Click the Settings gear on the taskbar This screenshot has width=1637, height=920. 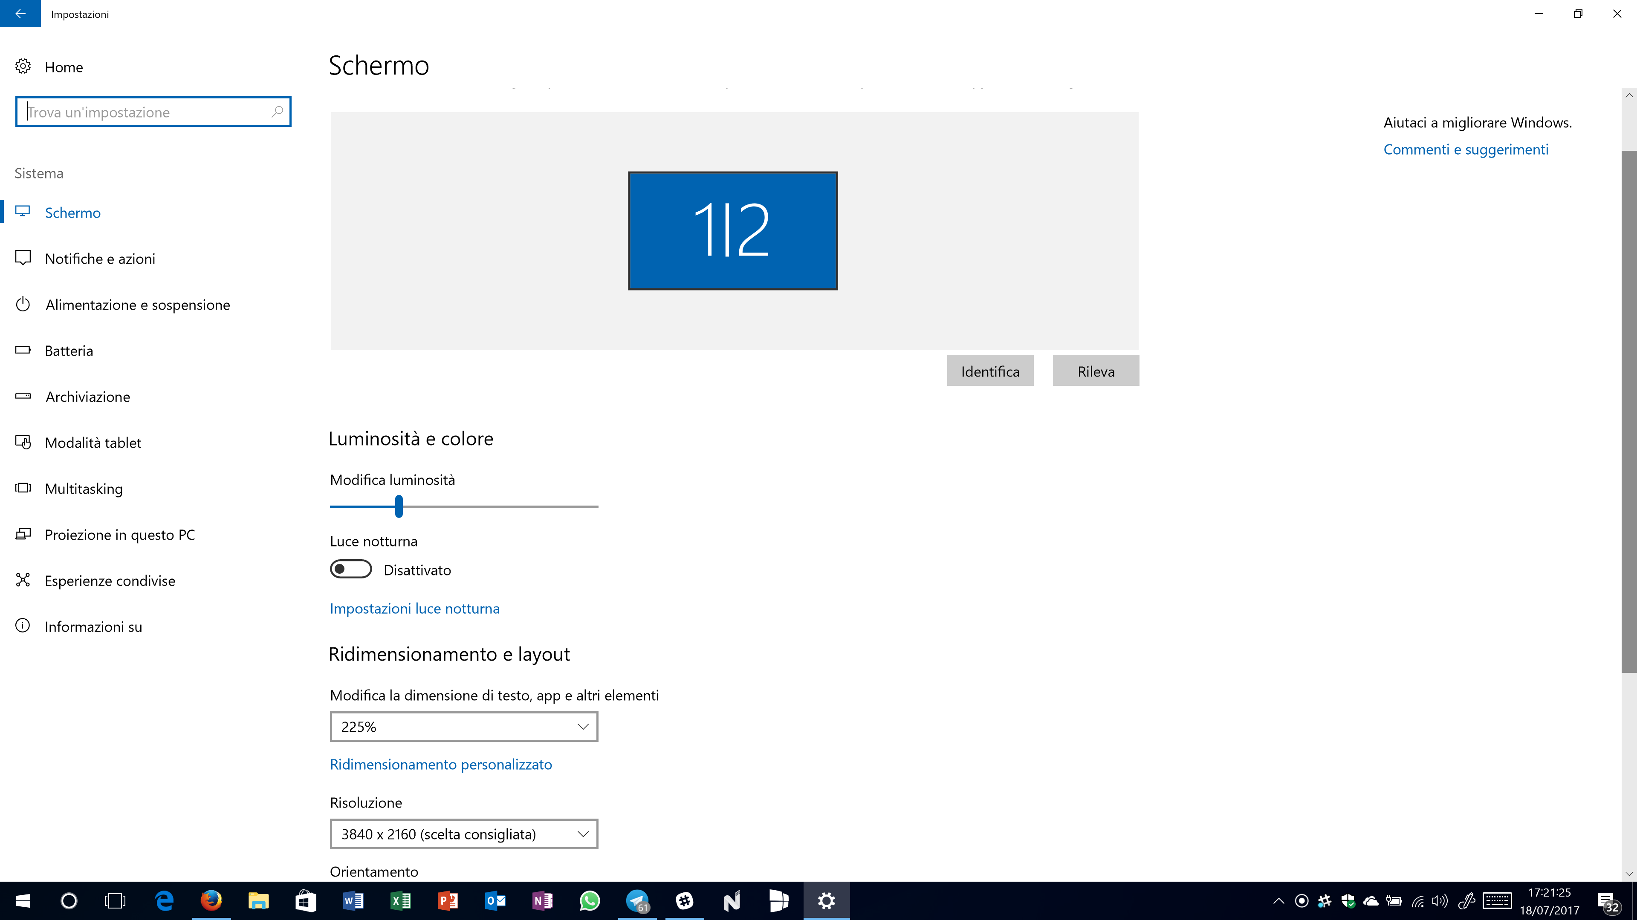(826, 900)
